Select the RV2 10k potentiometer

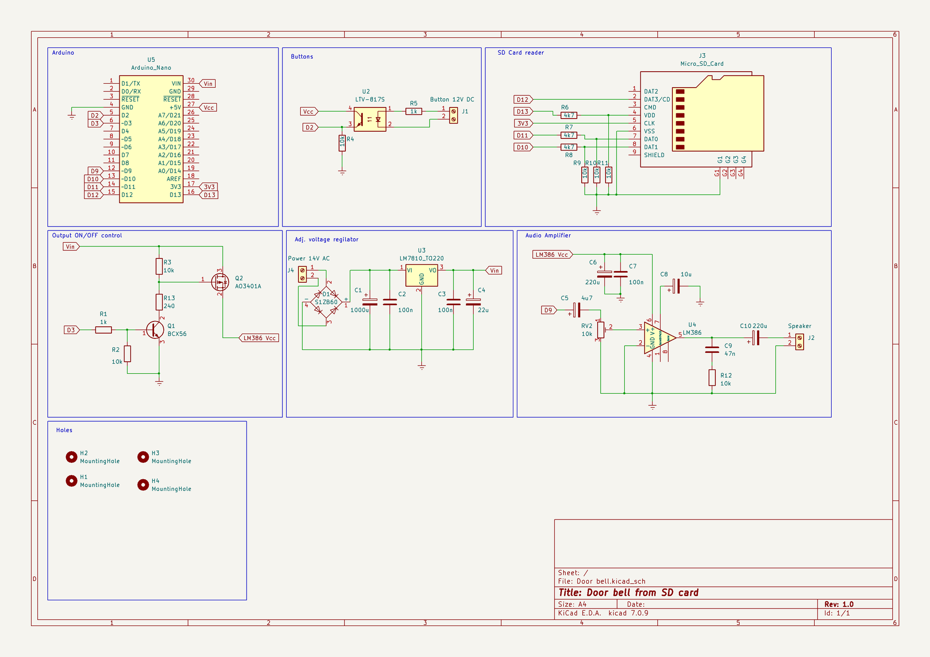tap(601, 330)
